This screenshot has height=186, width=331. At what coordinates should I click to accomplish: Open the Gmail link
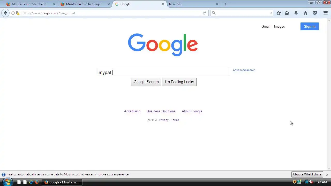tap(266, 26)
